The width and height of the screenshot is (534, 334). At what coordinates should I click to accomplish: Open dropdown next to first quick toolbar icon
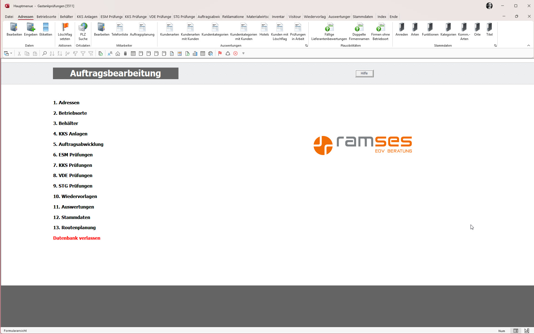pyautogui.click(x=11, y=53)
